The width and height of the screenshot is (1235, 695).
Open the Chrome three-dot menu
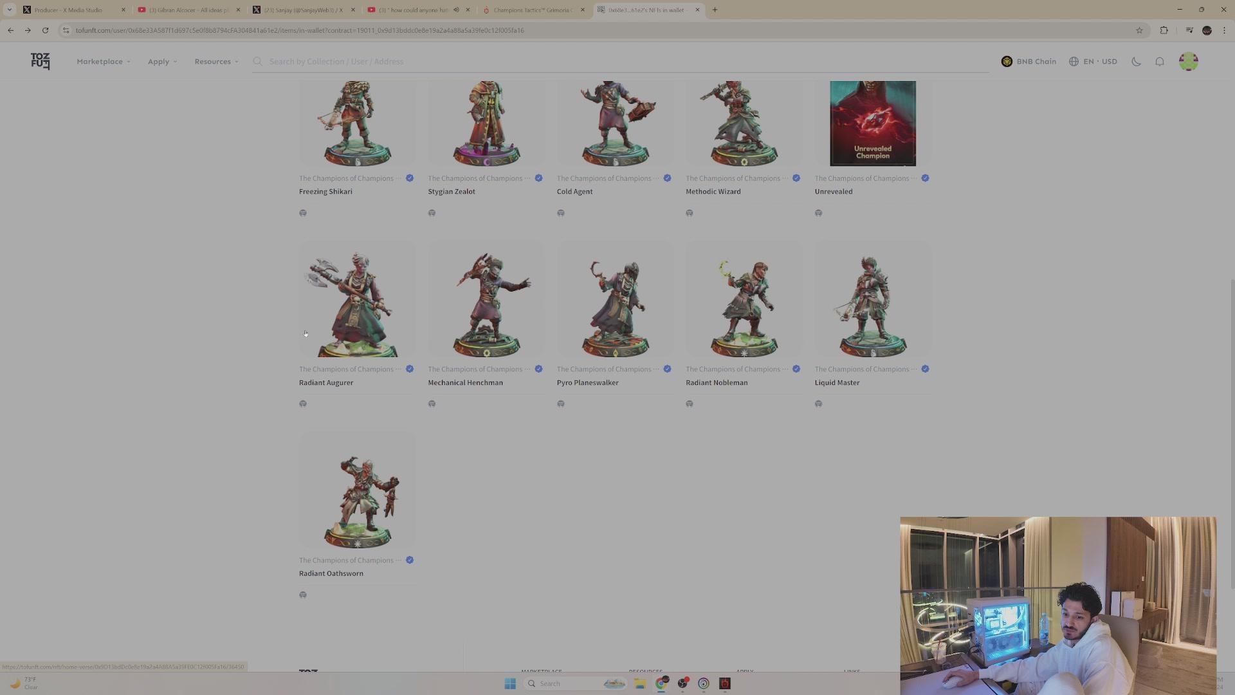(1224, 30)
